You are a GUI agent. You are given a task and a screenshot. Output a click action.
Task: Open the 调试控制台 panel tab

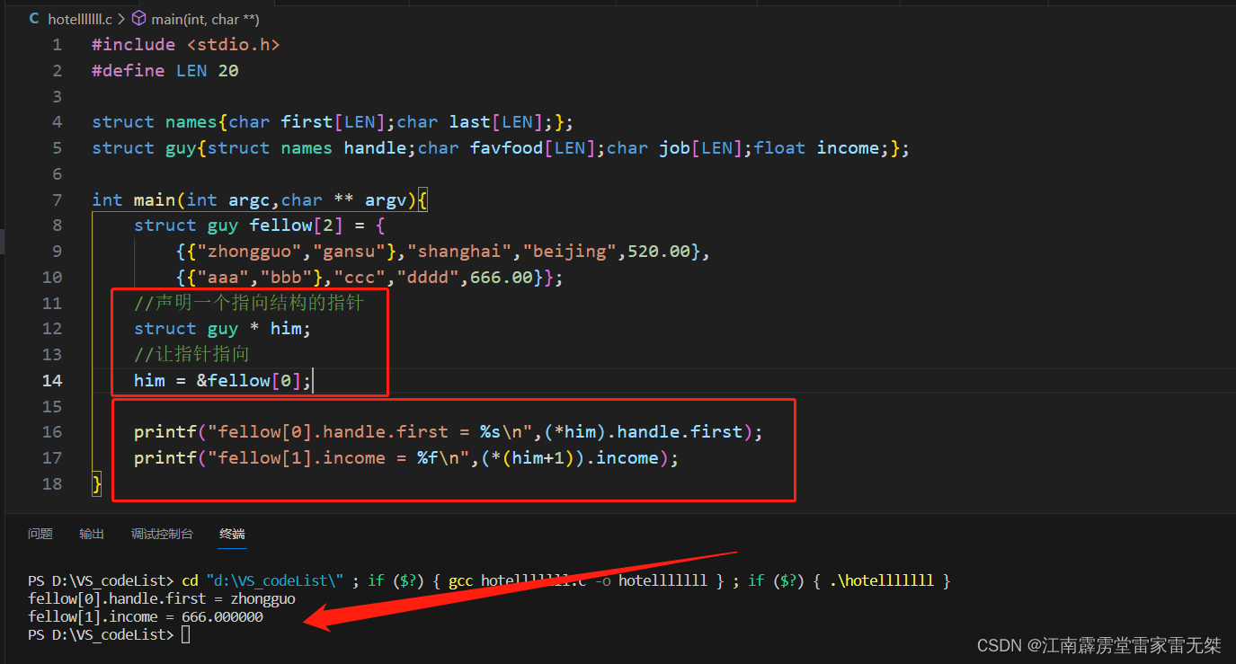pyautogui.click(x=162, y=534)
